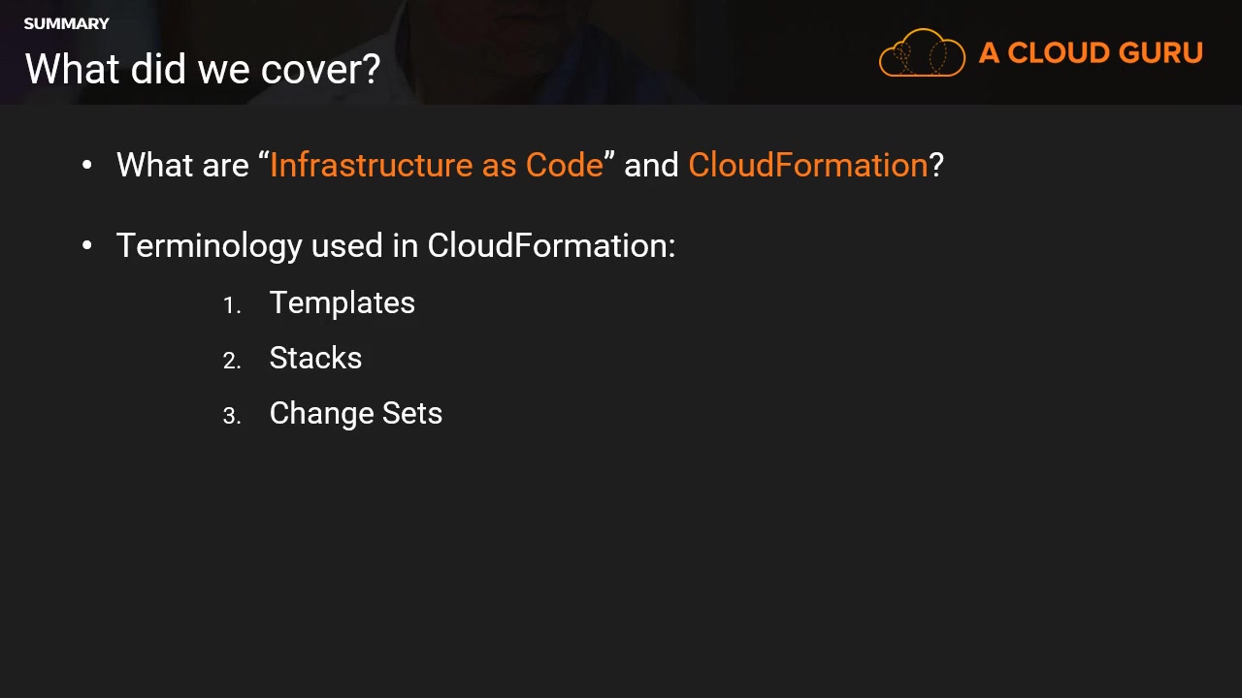Click the number "3." beside Change Sets

coord(231,416)
